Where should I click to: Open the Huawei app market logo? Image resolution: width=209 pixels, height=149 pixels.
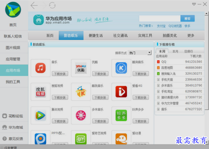click(x=38, y=20)
